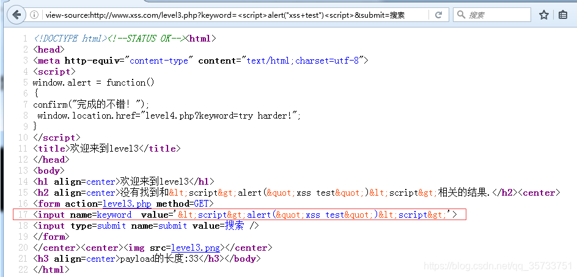Click the DOCTYPE html line text

(70, 39)
